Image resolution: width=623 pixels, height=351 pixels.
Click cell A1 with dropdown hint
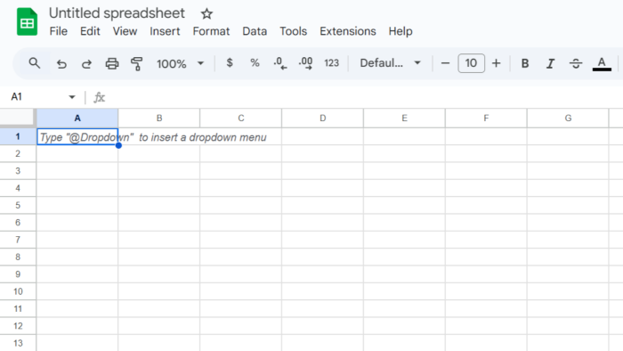[x=77, y=136]
